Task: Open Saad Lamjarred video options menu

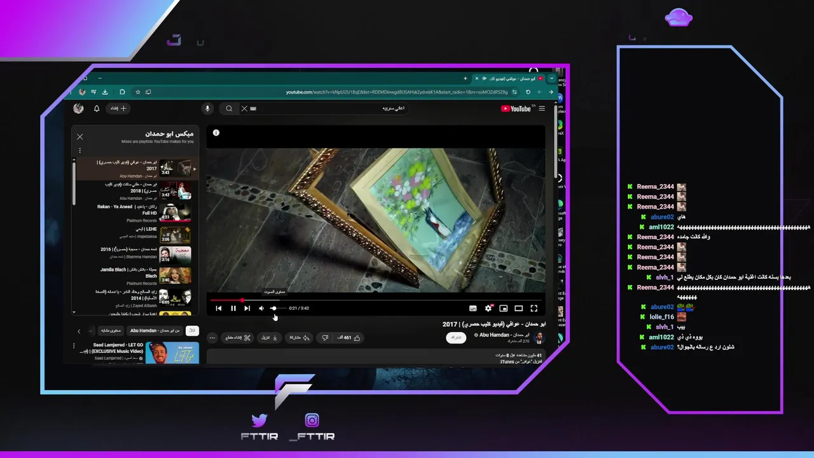Action: [74, 346]
